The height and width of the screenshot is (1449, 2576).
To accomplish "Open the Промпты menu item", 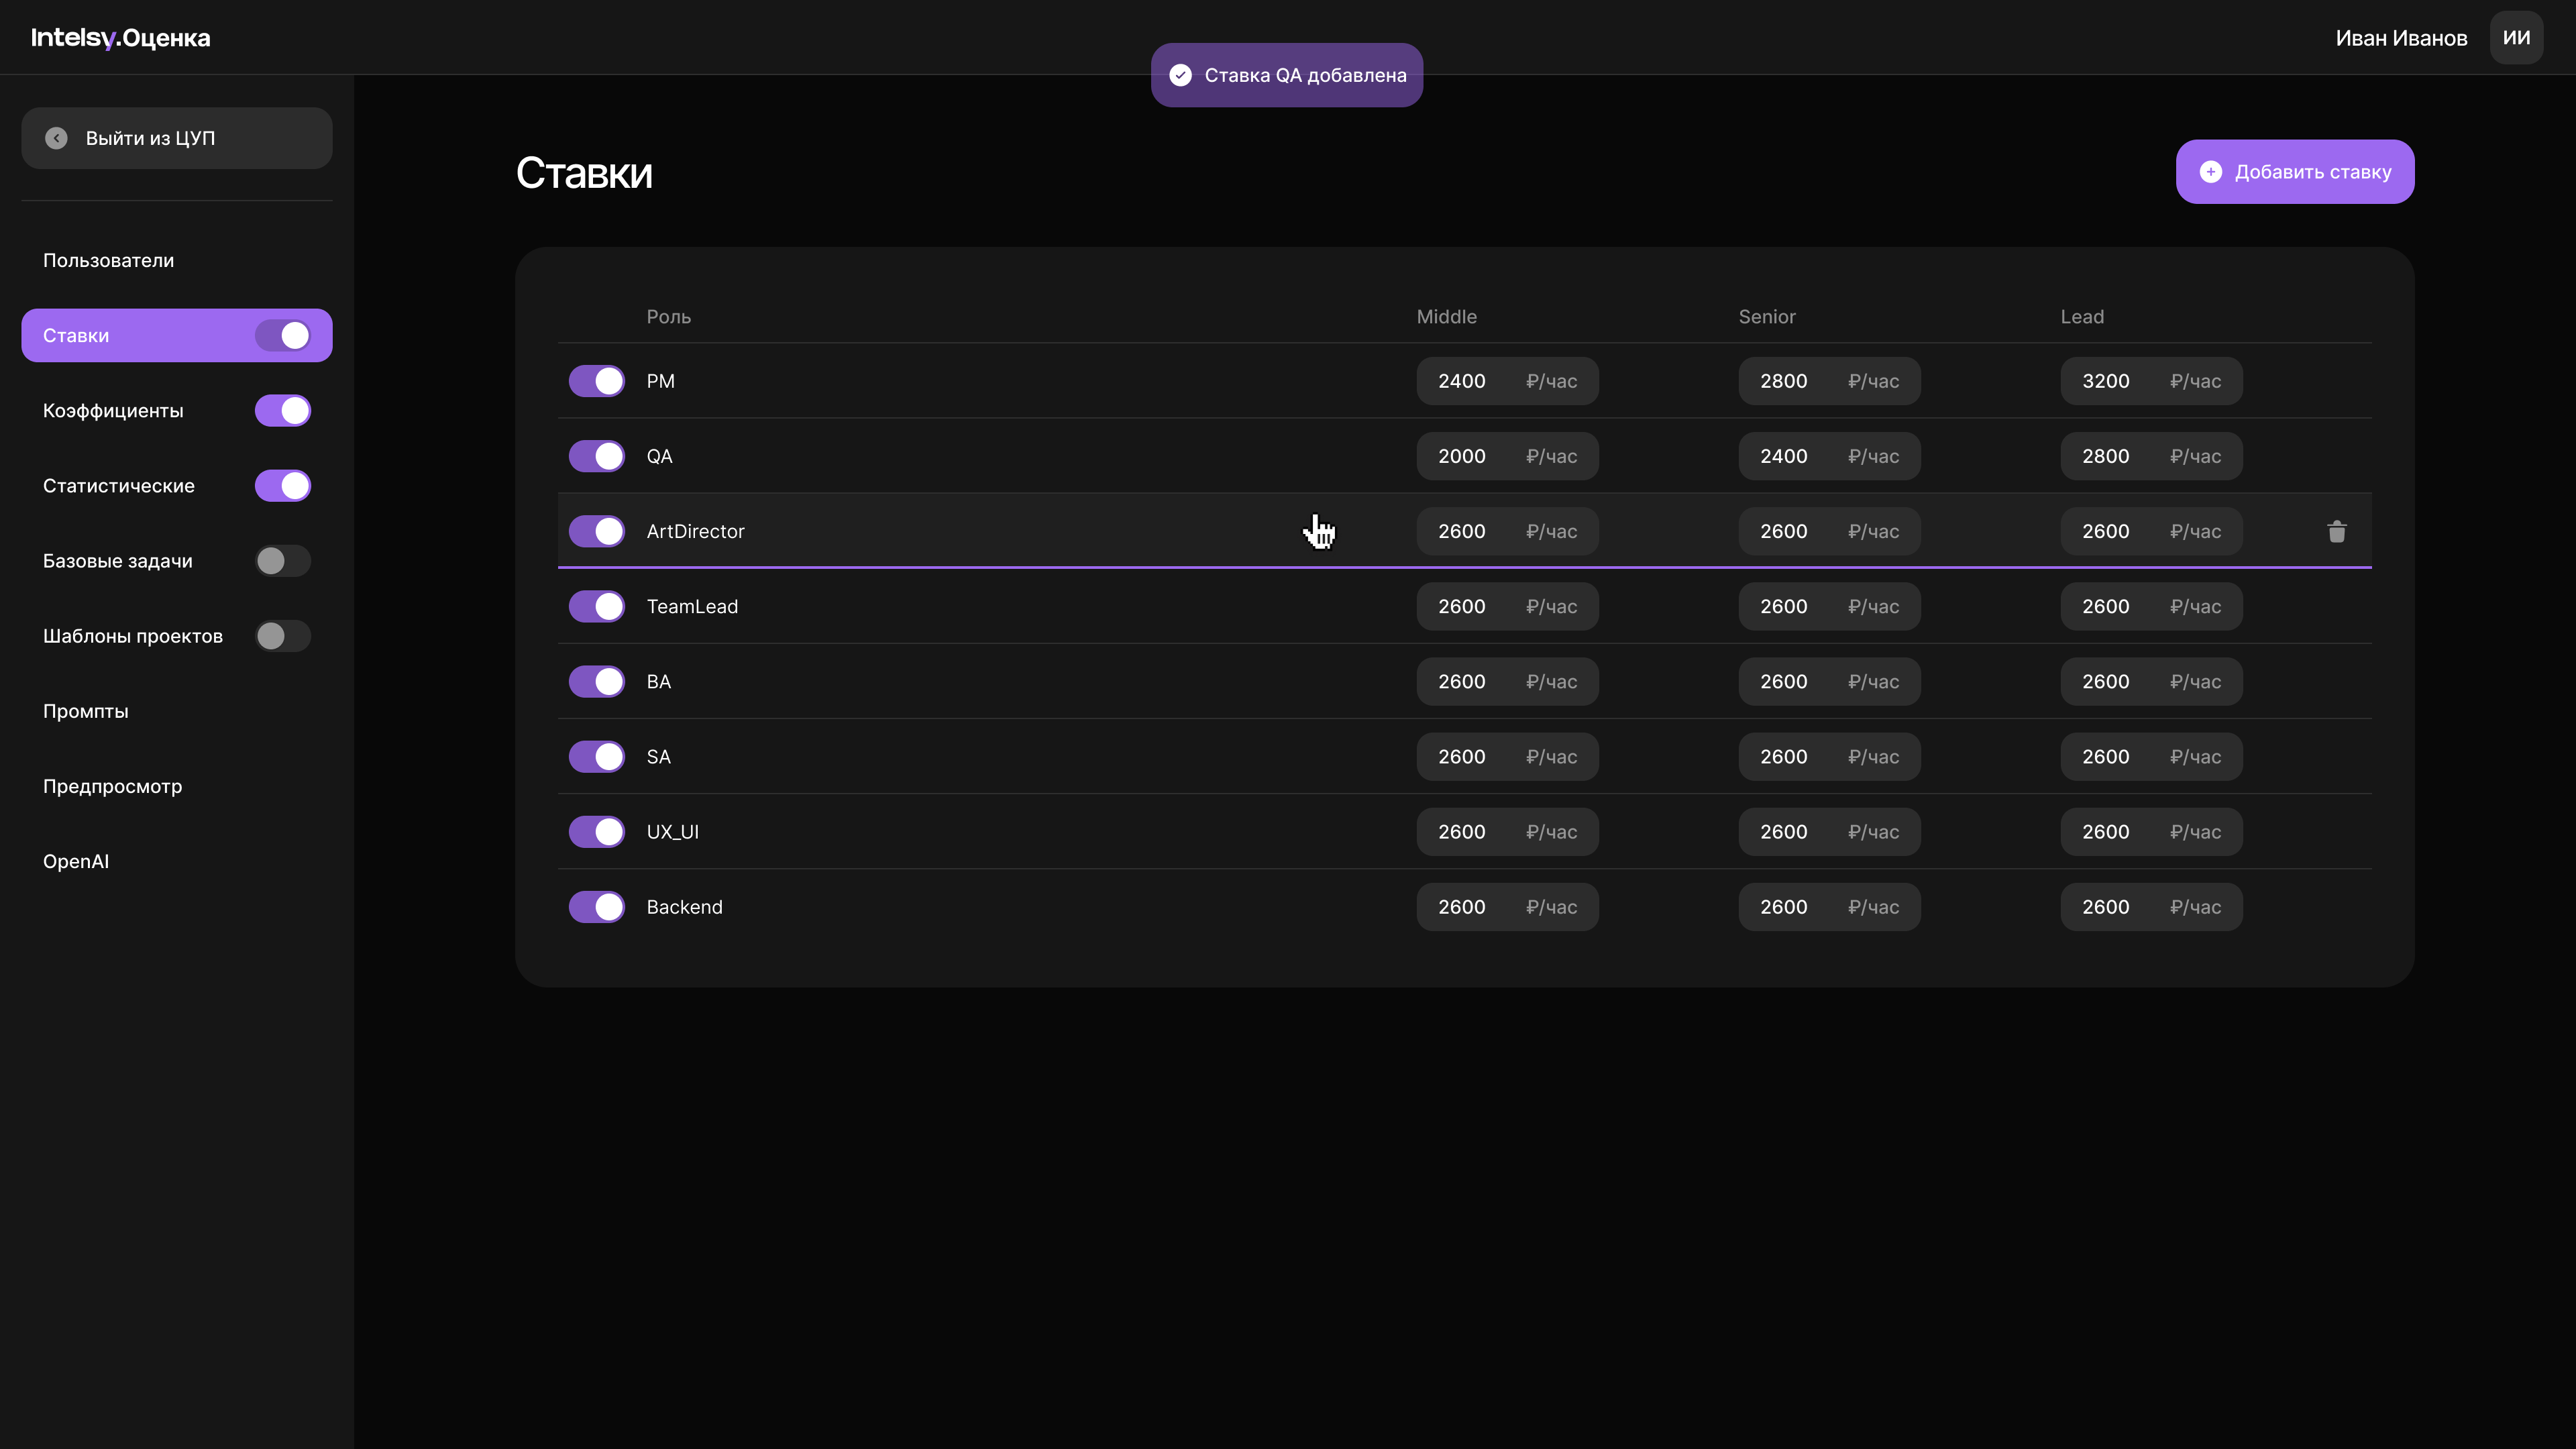I will (85, 711).
